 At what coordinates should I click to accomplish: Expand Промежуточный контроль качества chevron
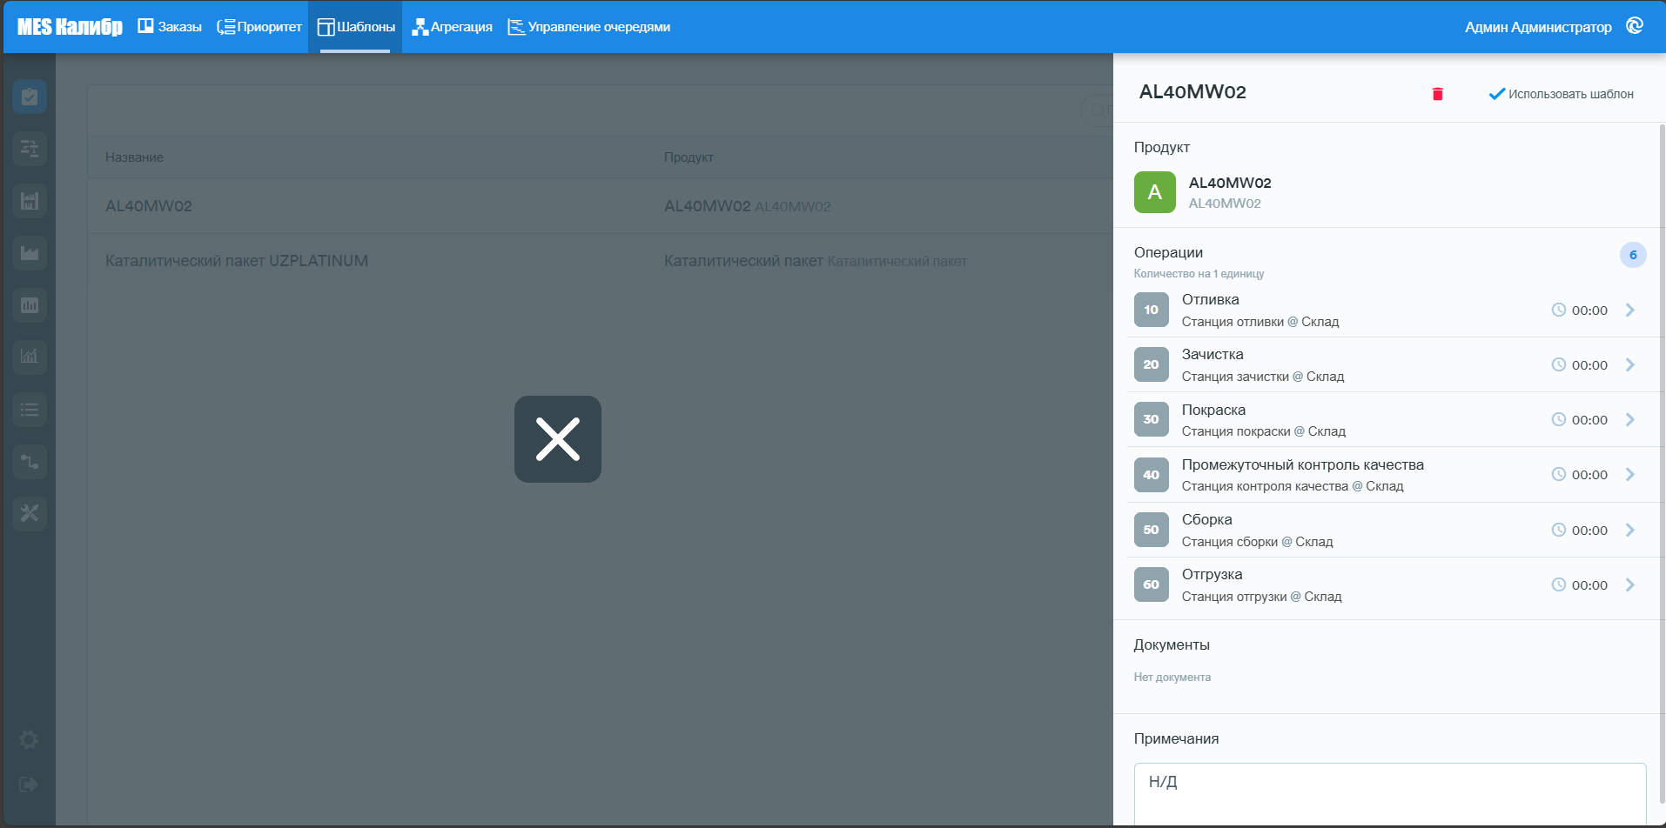click(x=1630, y=474)
